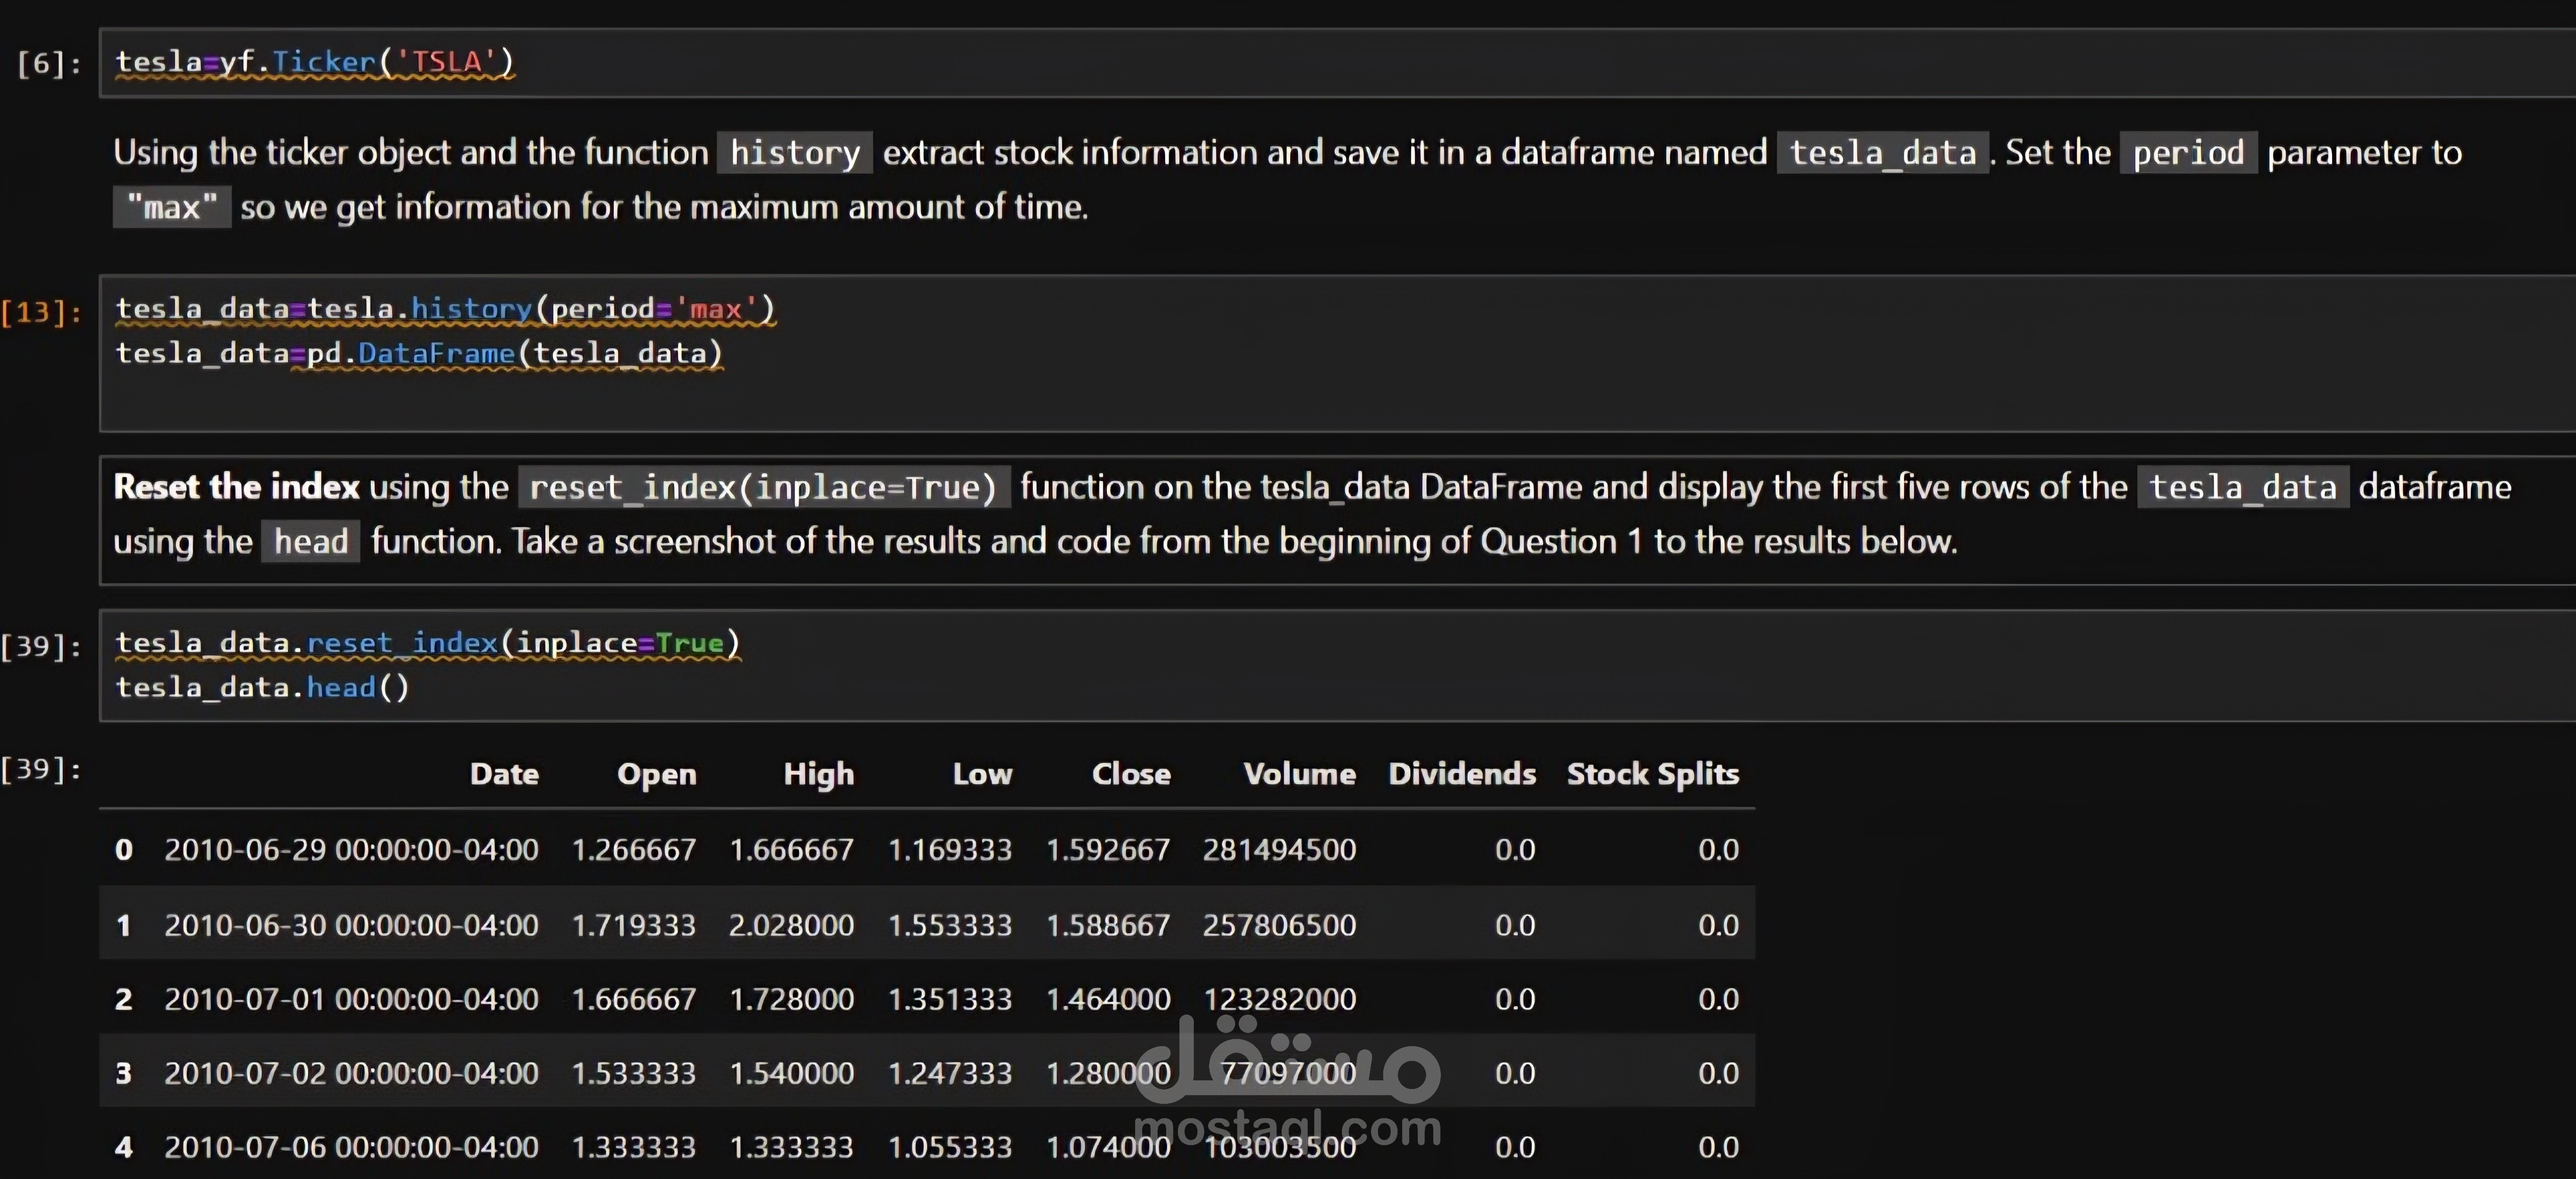Click Open value 1.266667
The width and height of the screenshot is (2576, 1179).
point(633,850)
